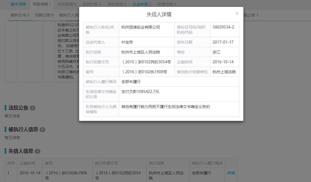Screen dimensions: 311x182
Task: Click the 立案时间 column header in the table
Action: coord(27,163)
